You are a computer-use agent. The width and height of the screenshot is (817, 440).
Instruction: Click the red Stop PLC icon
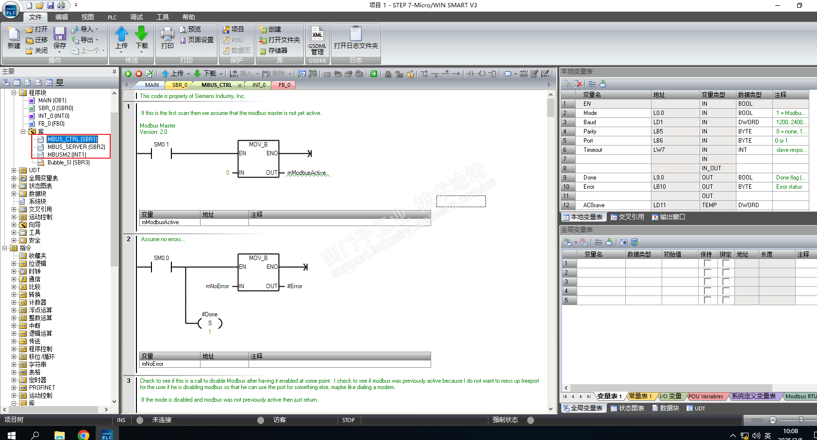(x=139, y=74)
